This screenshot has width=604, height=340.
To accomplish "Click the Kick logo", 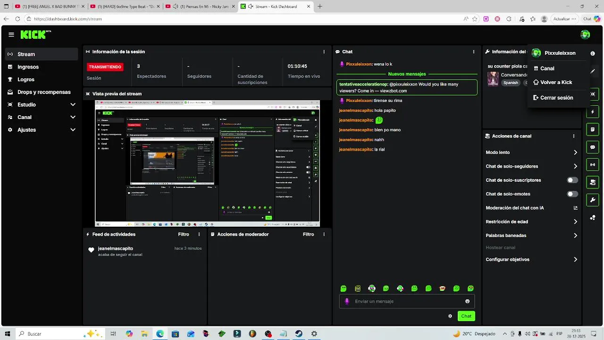I will coord(35,34).
